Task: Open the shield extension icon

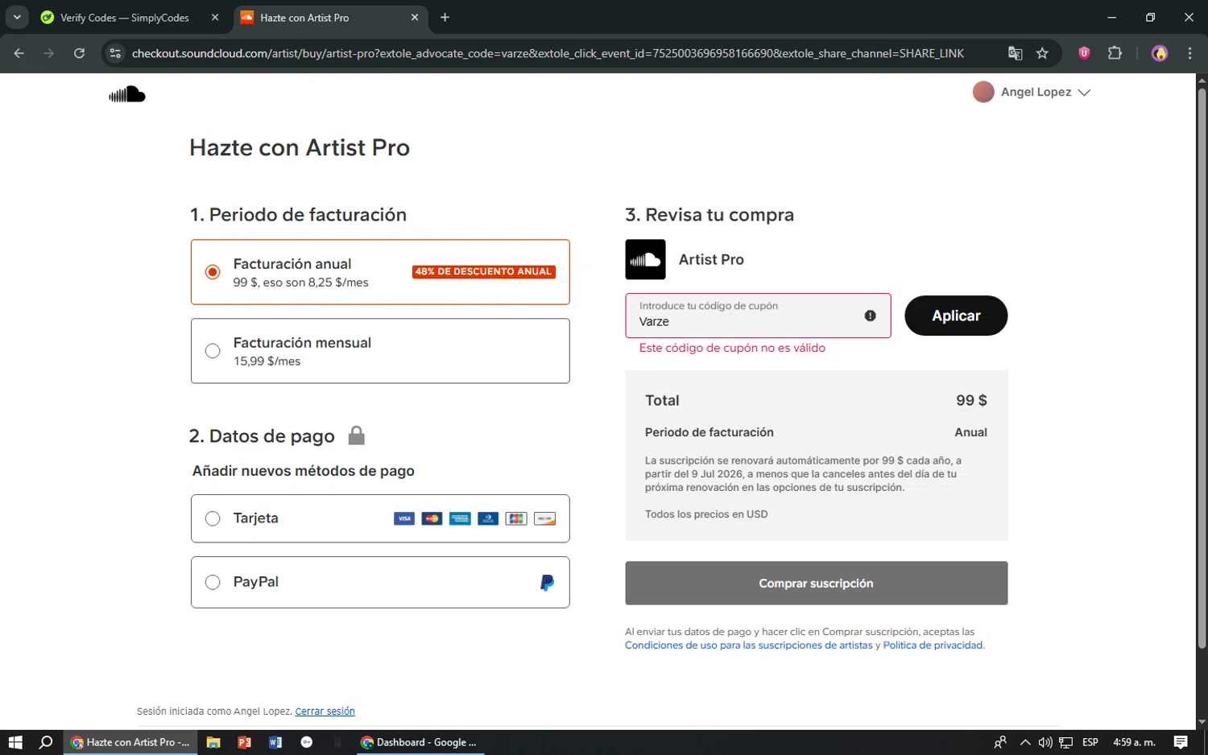Action: point(1084,53)
